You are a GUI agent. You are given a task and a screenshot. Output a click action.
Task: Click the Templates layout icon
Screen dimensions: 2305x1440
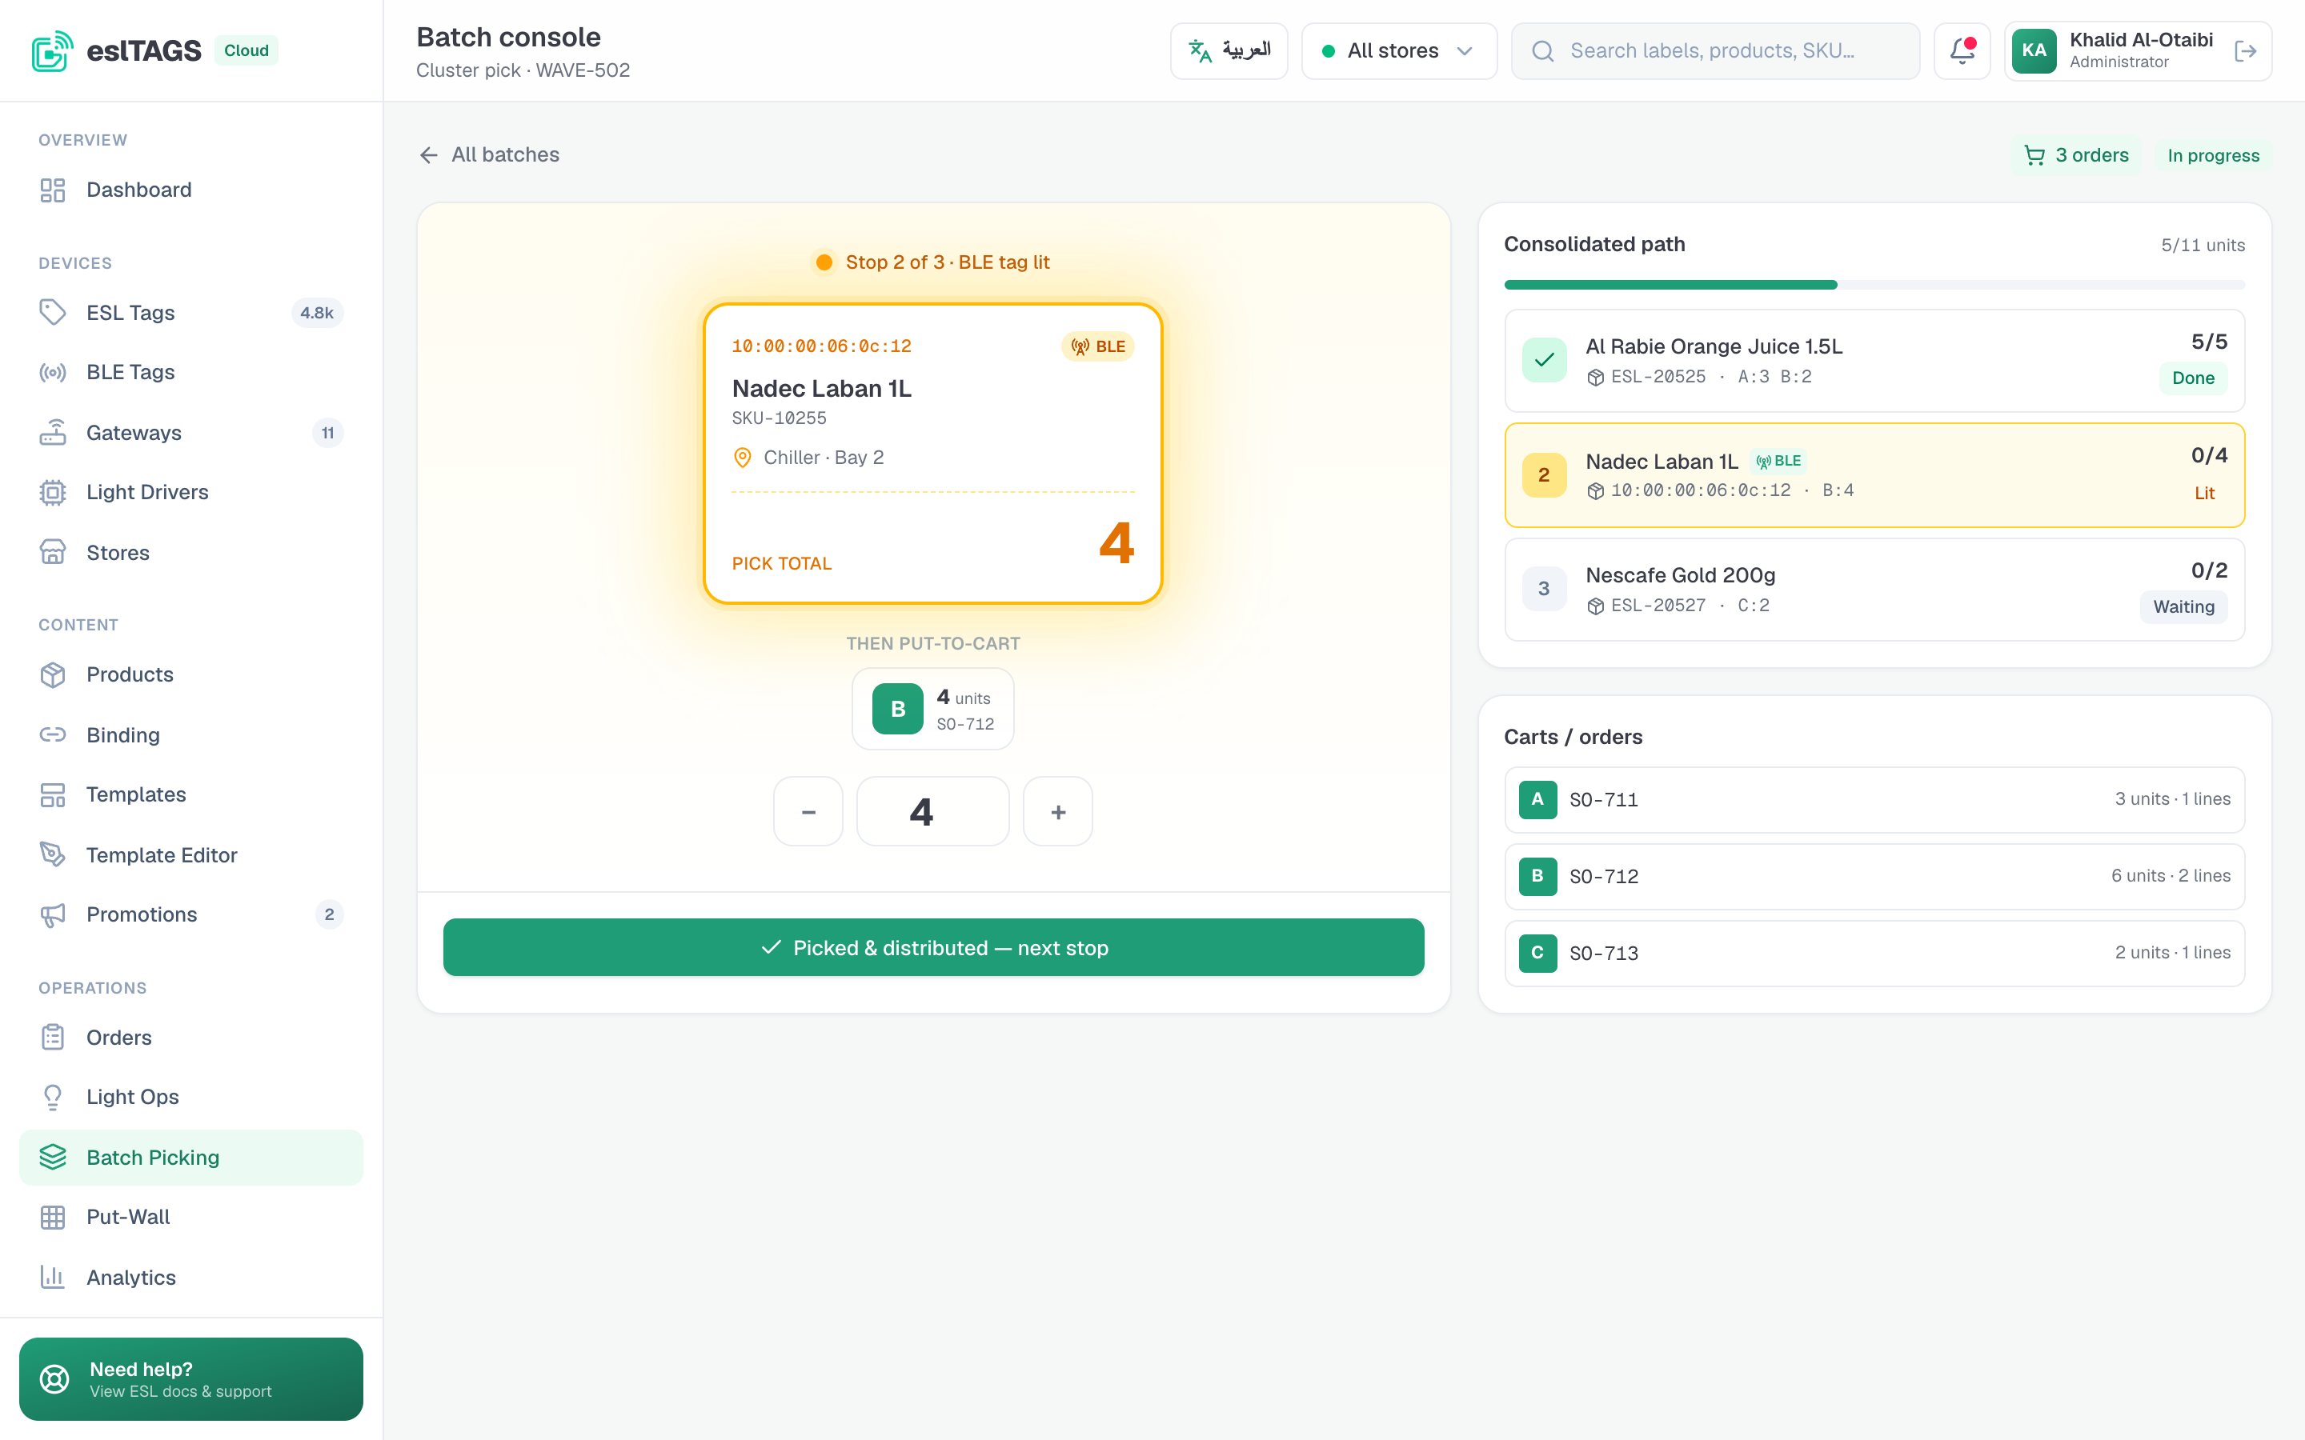pos(52,794)
